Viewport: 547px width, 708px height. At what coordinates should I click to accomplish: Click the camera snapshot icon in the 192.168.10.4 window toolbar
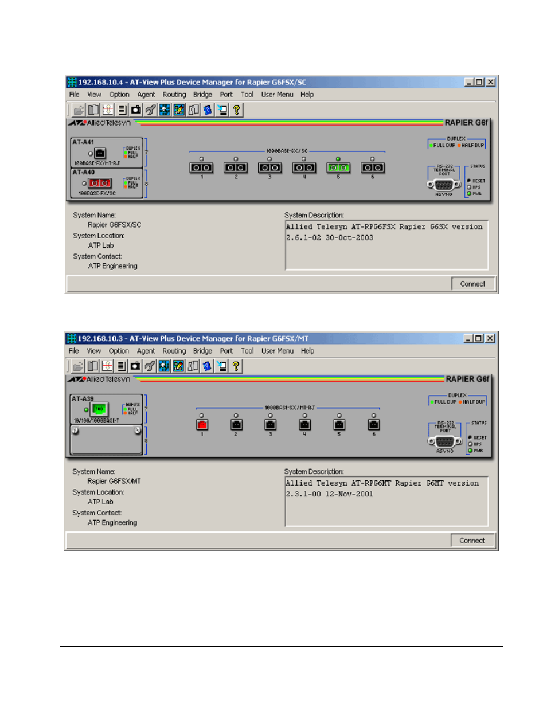(x=136, y=109)
